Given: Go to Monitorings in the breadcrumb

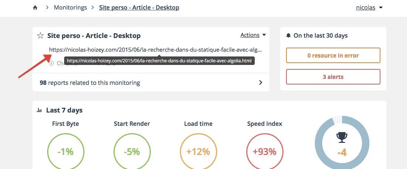Looking at the screenshot, I should tap(70, 7).
